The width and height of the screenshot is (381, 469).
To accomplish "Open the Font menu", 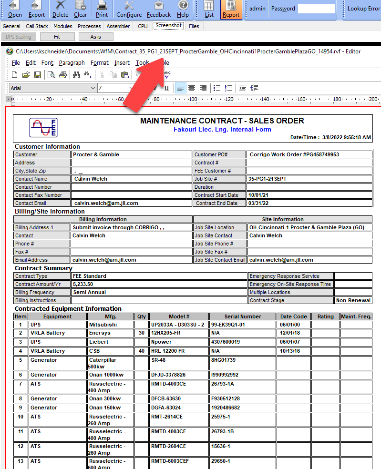I will tap(47, 63).
